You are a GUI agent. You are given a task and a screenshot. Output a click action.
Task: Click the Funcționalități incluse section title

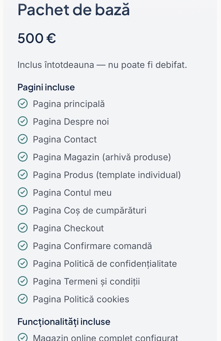tap(64, 322)
